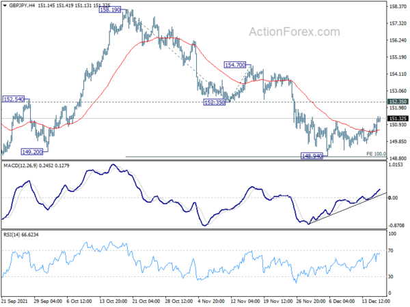Click the RSI 30 level label
410x307 pixels.
[390, 276]
